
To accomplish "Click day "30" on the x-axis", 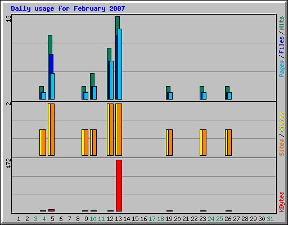I will coord(262,219).
